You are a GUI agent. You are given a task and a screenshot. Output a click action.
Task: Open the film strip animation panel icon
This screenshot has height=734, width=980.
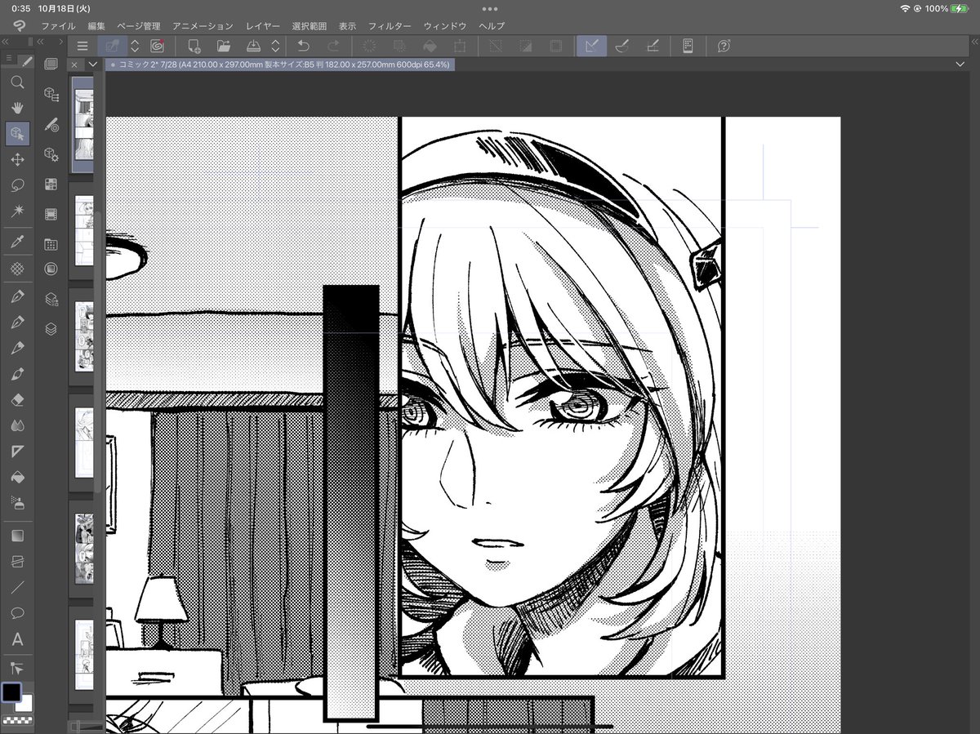click(51, 215)
